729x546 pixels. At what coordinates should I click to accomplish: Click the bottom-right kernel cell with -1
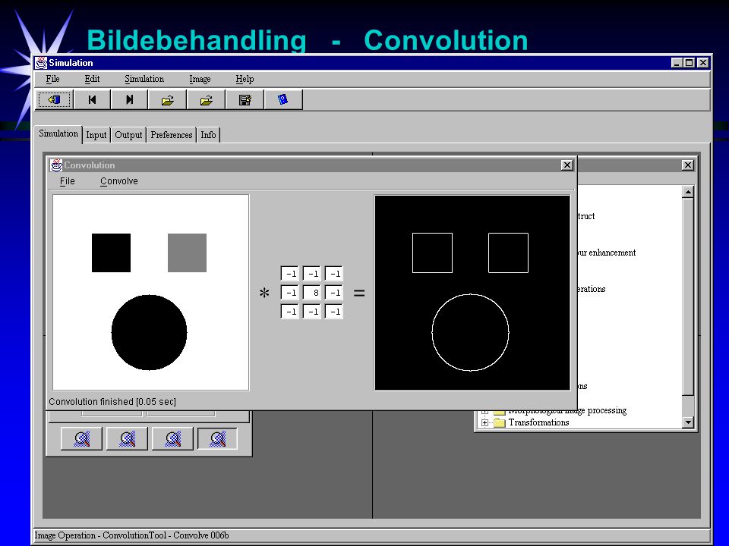(x=334, y=312)
